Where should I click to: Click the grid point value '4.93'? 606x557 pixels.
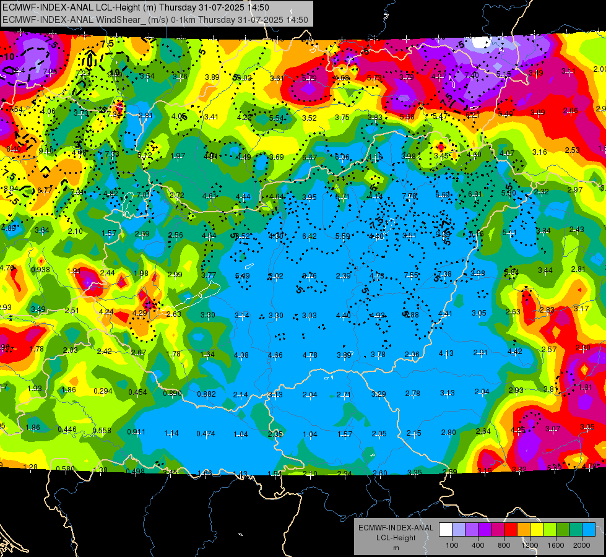(x=378, y=315)
